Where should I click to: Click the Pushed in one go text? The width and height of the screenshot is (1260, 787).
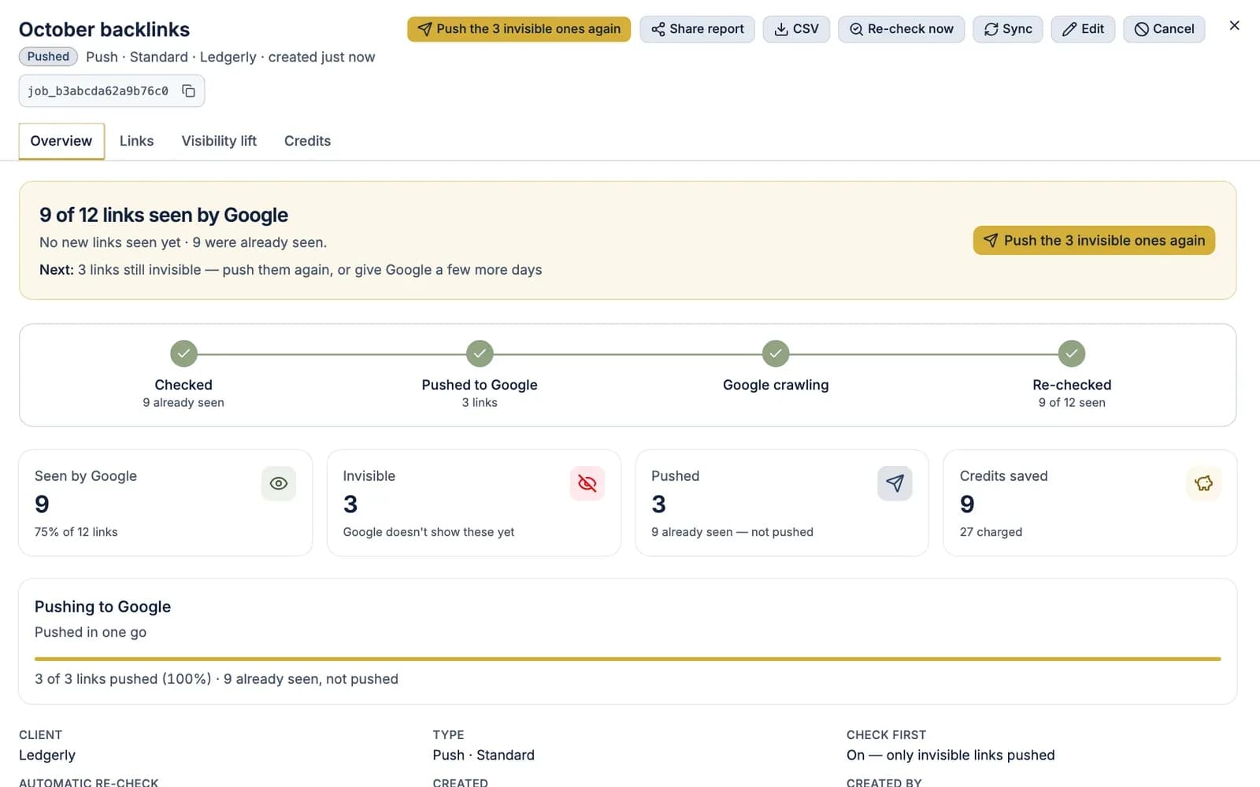[x=91, y=632]
